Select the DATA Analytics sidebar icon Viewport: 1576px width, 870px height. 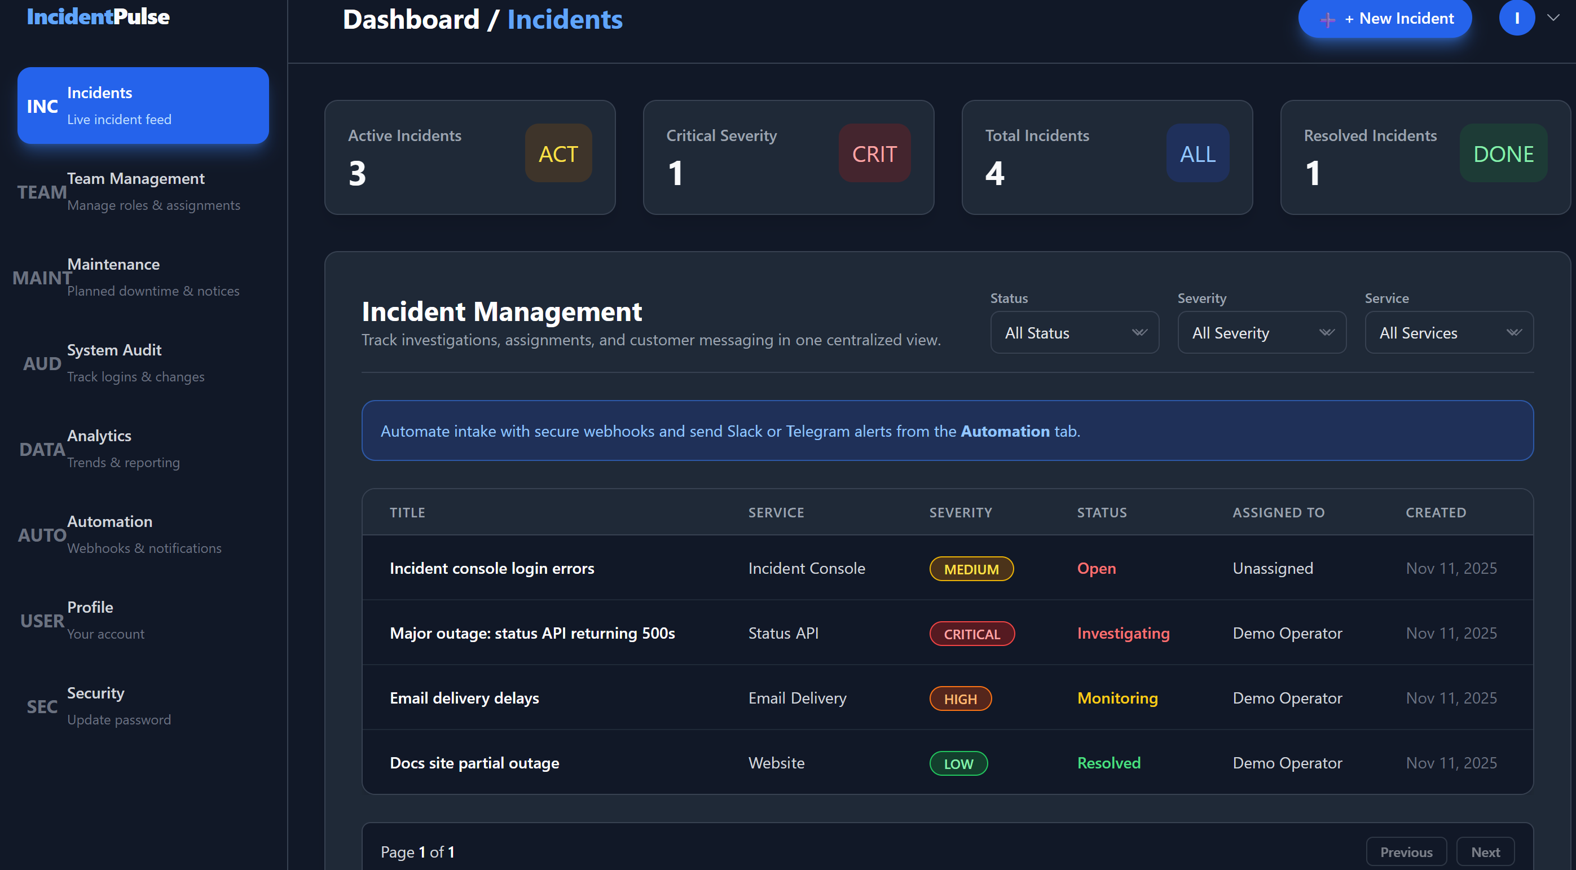tap(41, 449)
